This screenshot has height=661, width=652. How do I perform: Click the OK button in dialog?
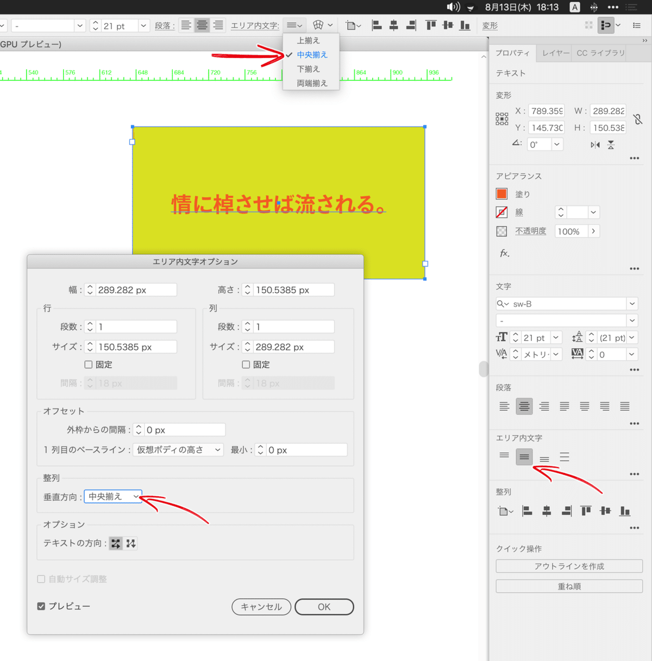[x=324, y=607]
